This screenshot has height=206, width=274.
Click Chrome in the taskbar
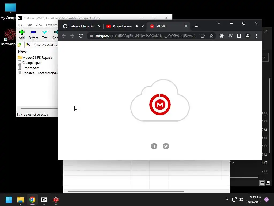click(32, 200)
